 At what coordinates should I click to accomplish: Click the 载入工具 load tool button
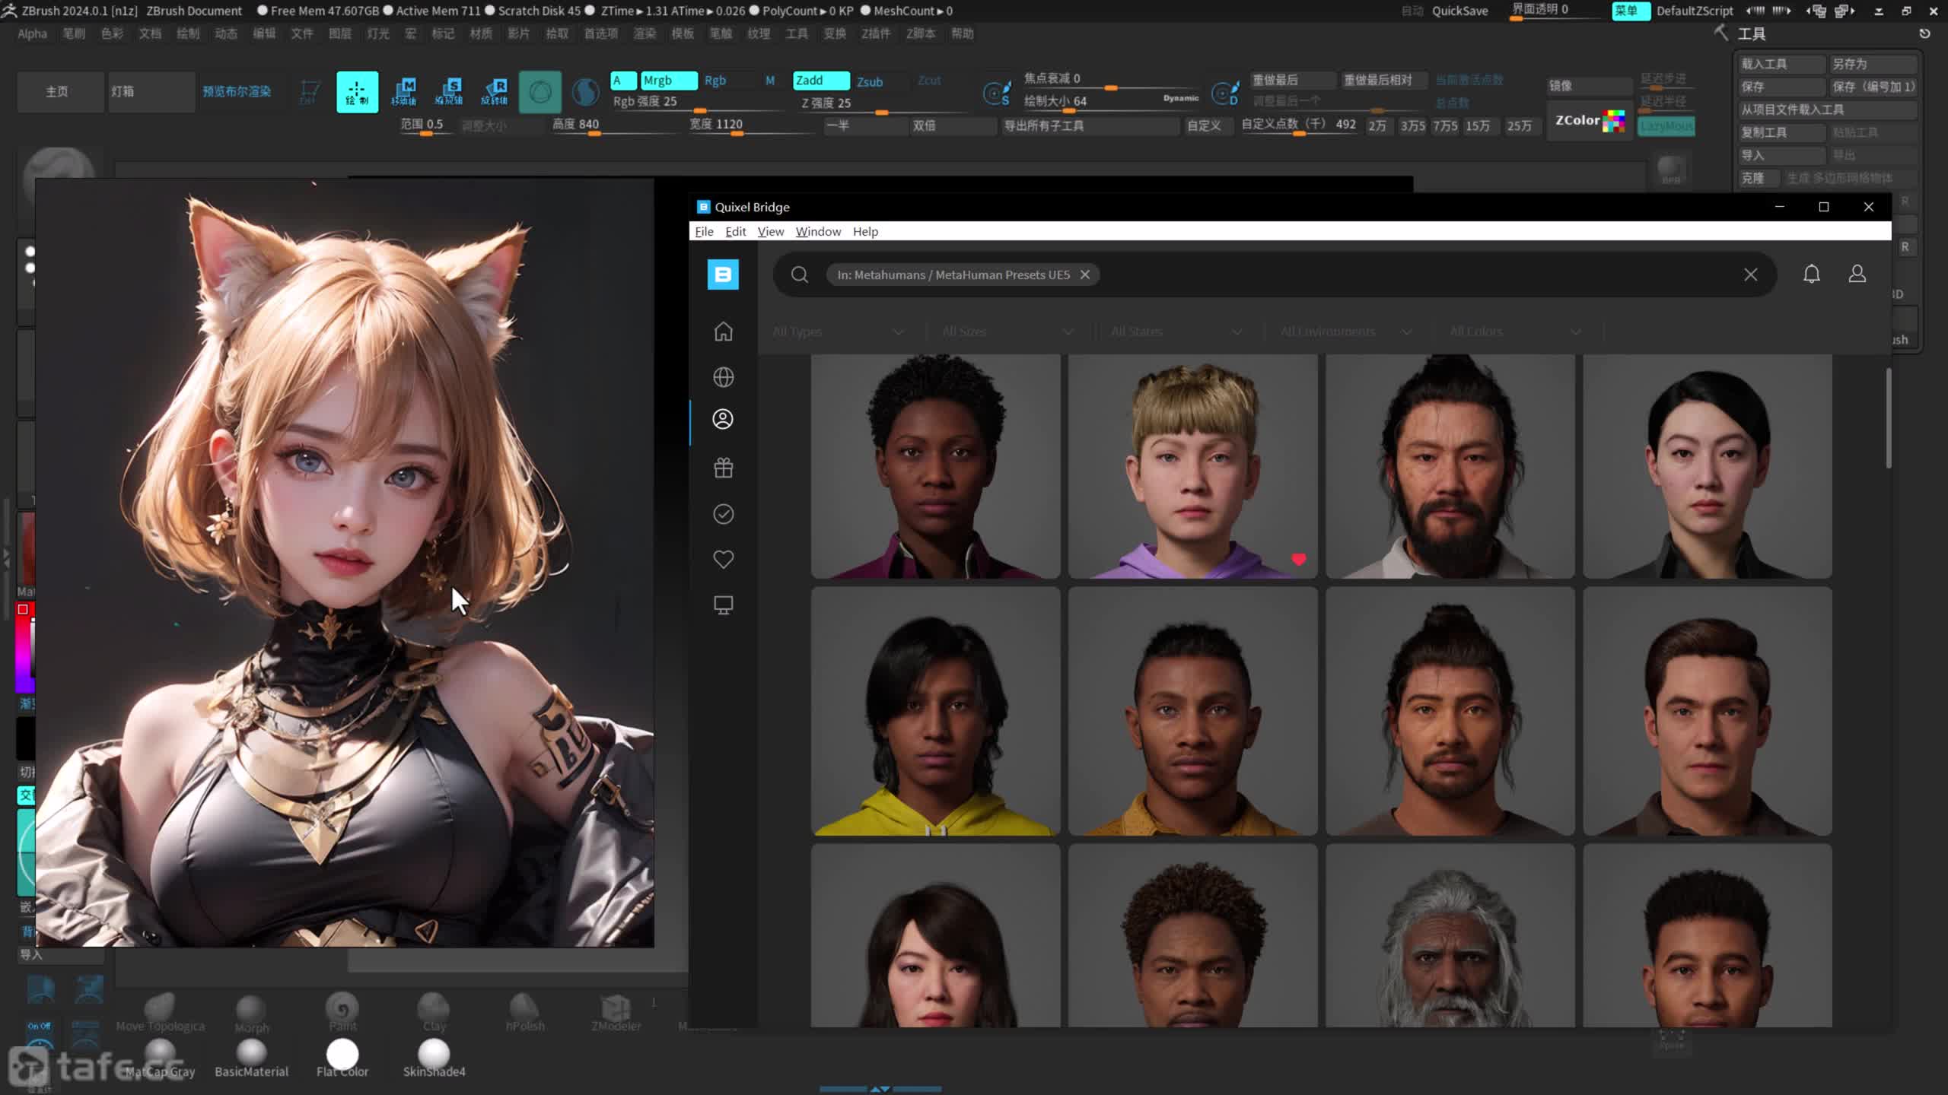tap(1781, 64)
